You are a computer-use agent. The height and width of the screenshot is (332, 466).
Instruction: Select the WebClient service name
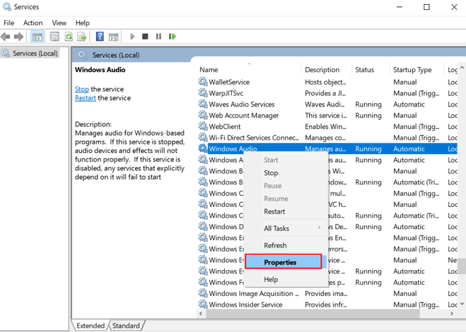tap(225, 126)
